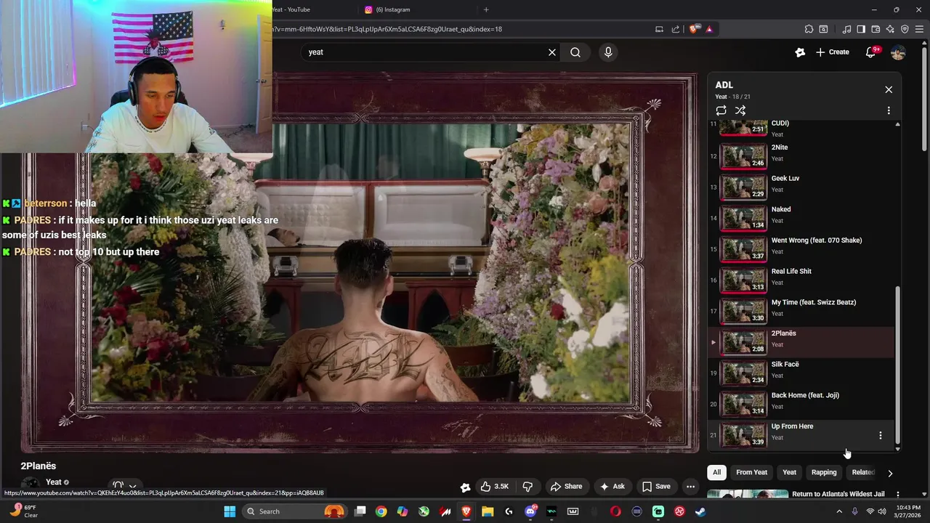Viewport: 930px width, 523px height.
Task: Close the ADL playlist panel
Action: tap(889, 89)
